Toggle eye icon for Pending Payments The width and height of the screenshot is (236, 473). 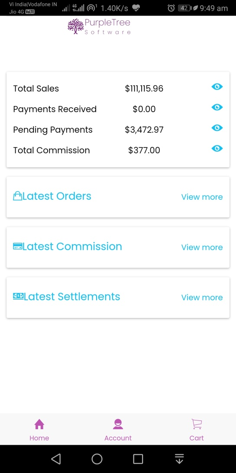[x=217, y=128]
